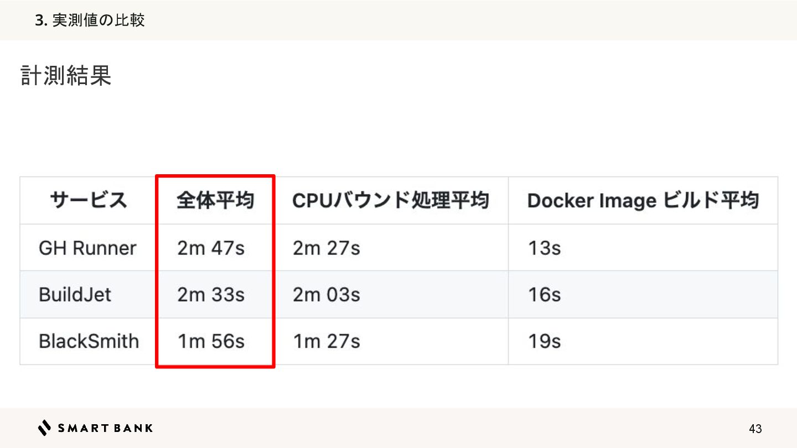The width and height of the screenshot is (797, 448).
Task: Click the Smart Bank logo icon
Action: click(x=44, y=428)
